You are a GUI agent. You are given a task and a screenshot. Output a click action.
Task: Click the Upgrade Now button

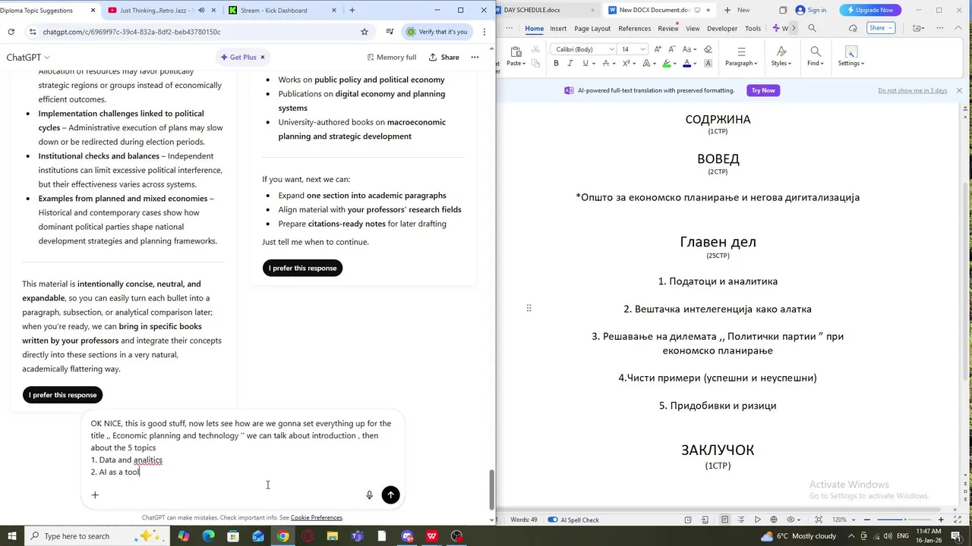coord(870,10)
